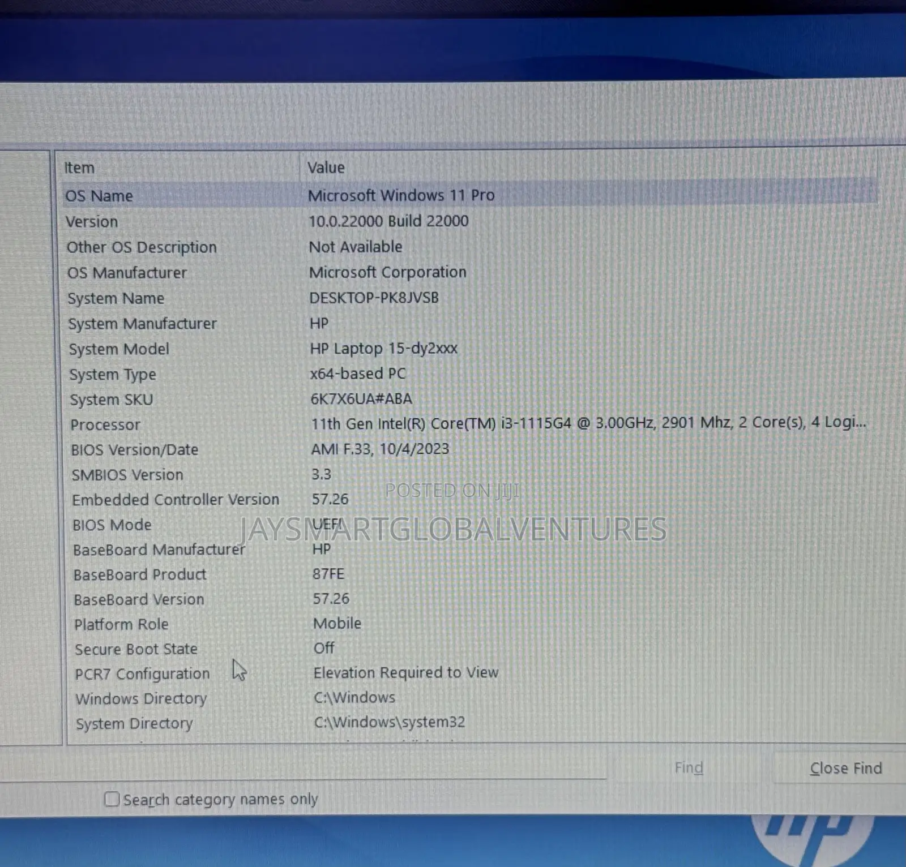Screen dimensions: 906x867
Task: Select the Other OS Description row
Action: coord(469,247)
